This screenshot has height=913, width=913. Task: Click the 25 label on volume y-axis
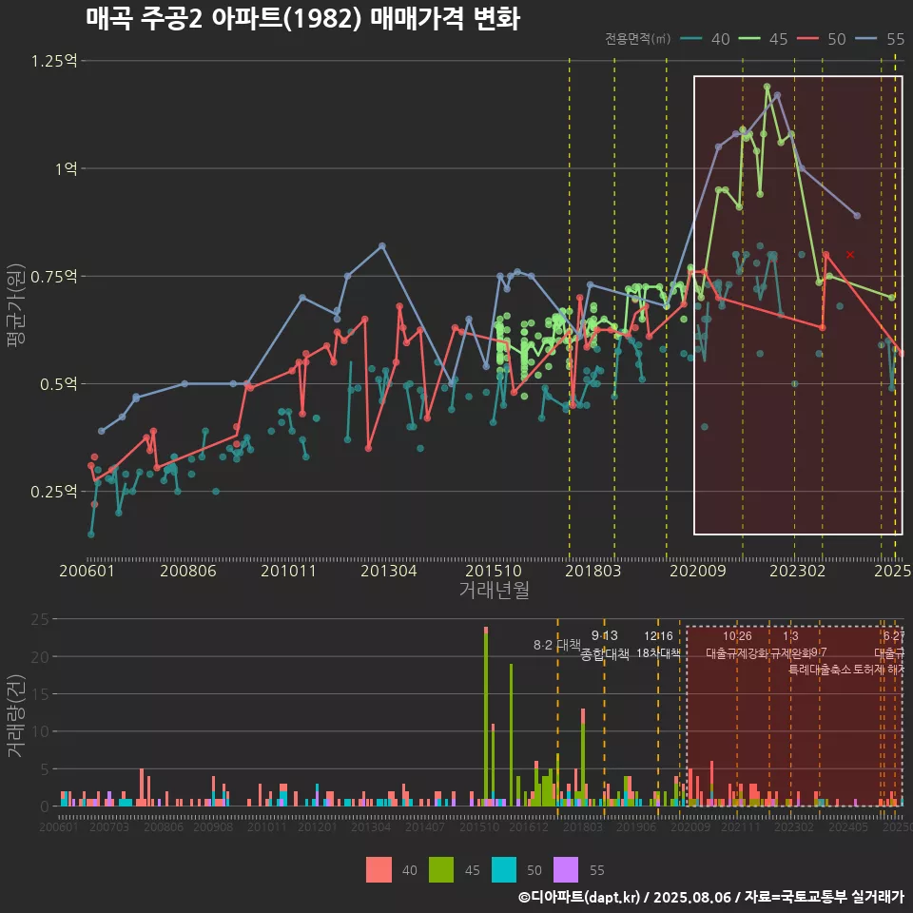[x=40, y=619]
